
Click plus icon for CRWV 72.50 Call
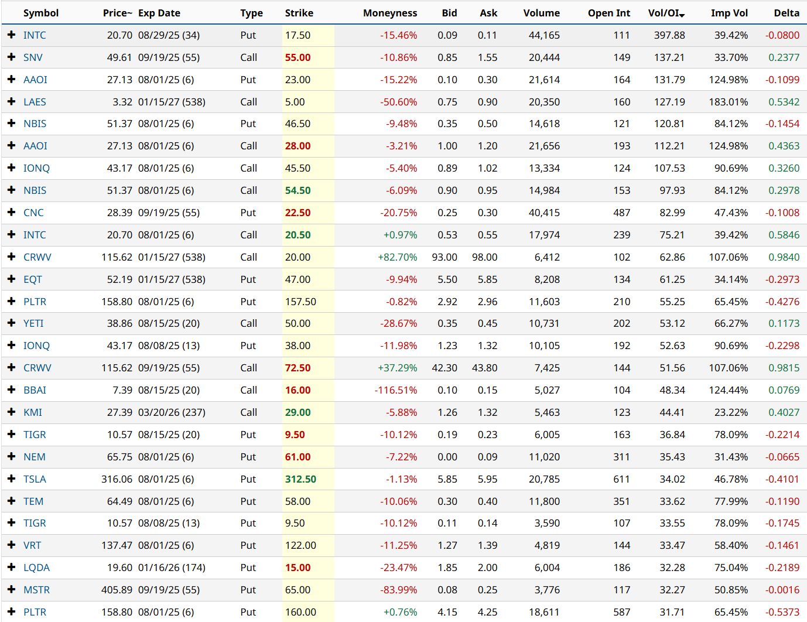tap(11, 368)
